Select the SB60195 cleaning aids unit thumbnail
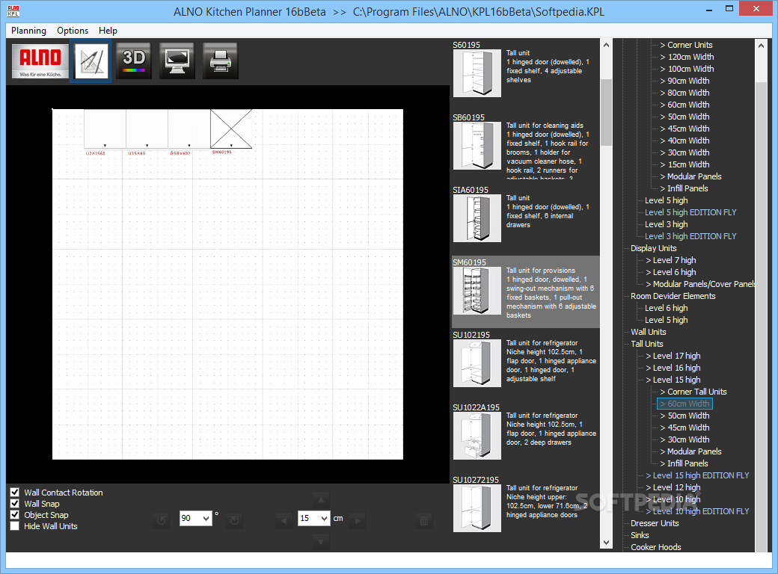The height and width of the screenshot is (574, 778). pyautogui.click(x=477, y=146)
